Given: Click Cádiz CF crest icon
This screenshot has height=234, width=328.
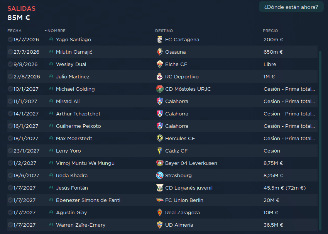Looking at the screenshot, I should [160, 151].
